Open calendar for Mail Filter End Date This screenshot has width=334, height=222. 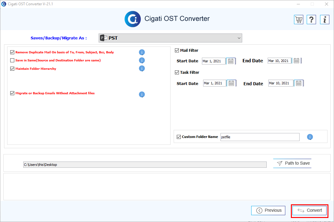point(296,61)
